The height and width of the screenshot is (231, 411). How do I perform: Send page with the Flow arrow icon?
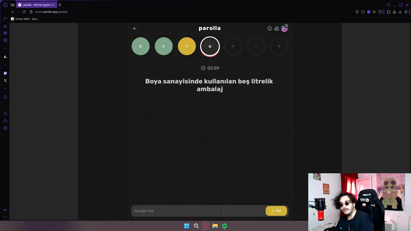click(x=374, y=12)
